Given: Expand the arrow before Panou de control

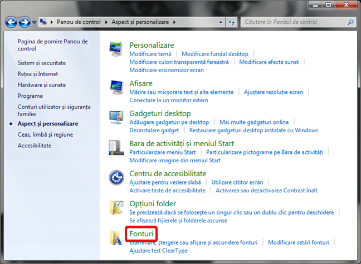Looking at the screenshot, I should tap(52, 22).
